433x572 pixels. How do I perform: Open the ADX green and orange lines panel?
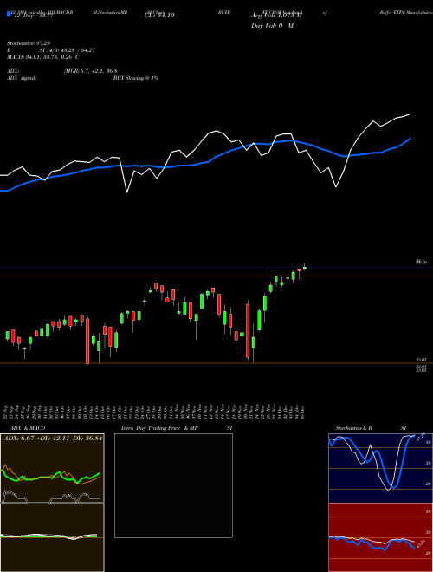click(x=52, y=468)
